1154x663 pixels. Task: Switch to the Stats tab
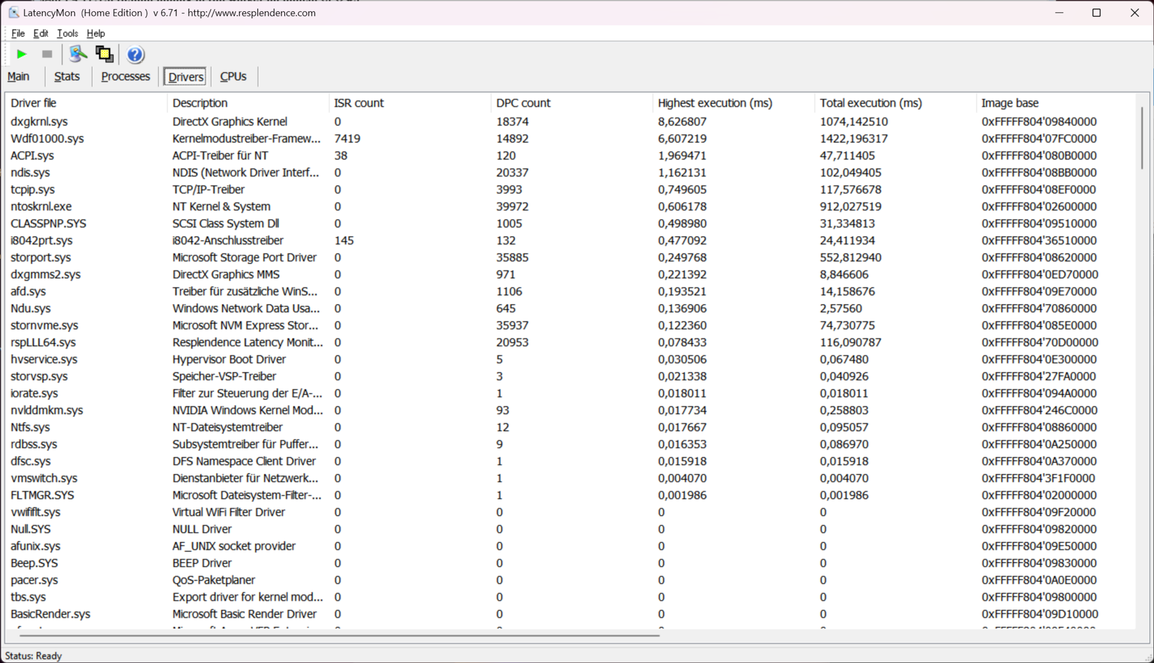pyautogui.click(x=67, y=77)
